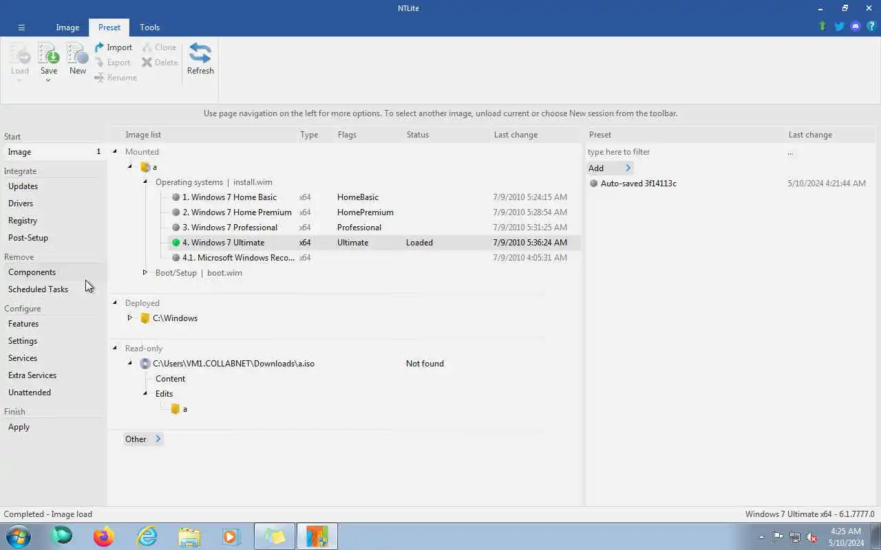
Task: Collapse the Deployed section
Action: click(115, 303)
